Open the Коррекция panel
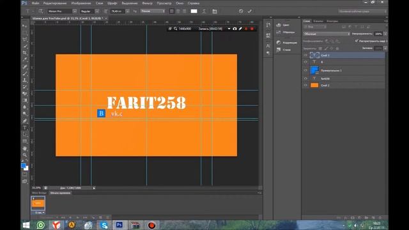 pyautogui.click(x=287, y=43)
